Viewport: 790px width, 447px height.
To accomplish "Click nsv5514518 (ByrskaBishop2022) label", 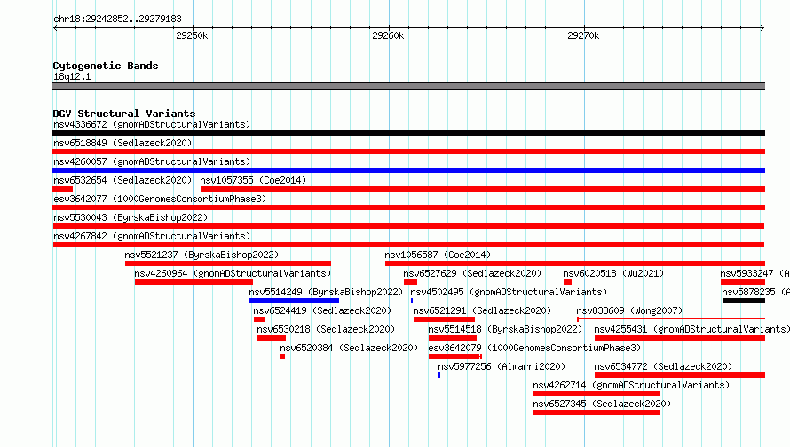I will 505,329.
